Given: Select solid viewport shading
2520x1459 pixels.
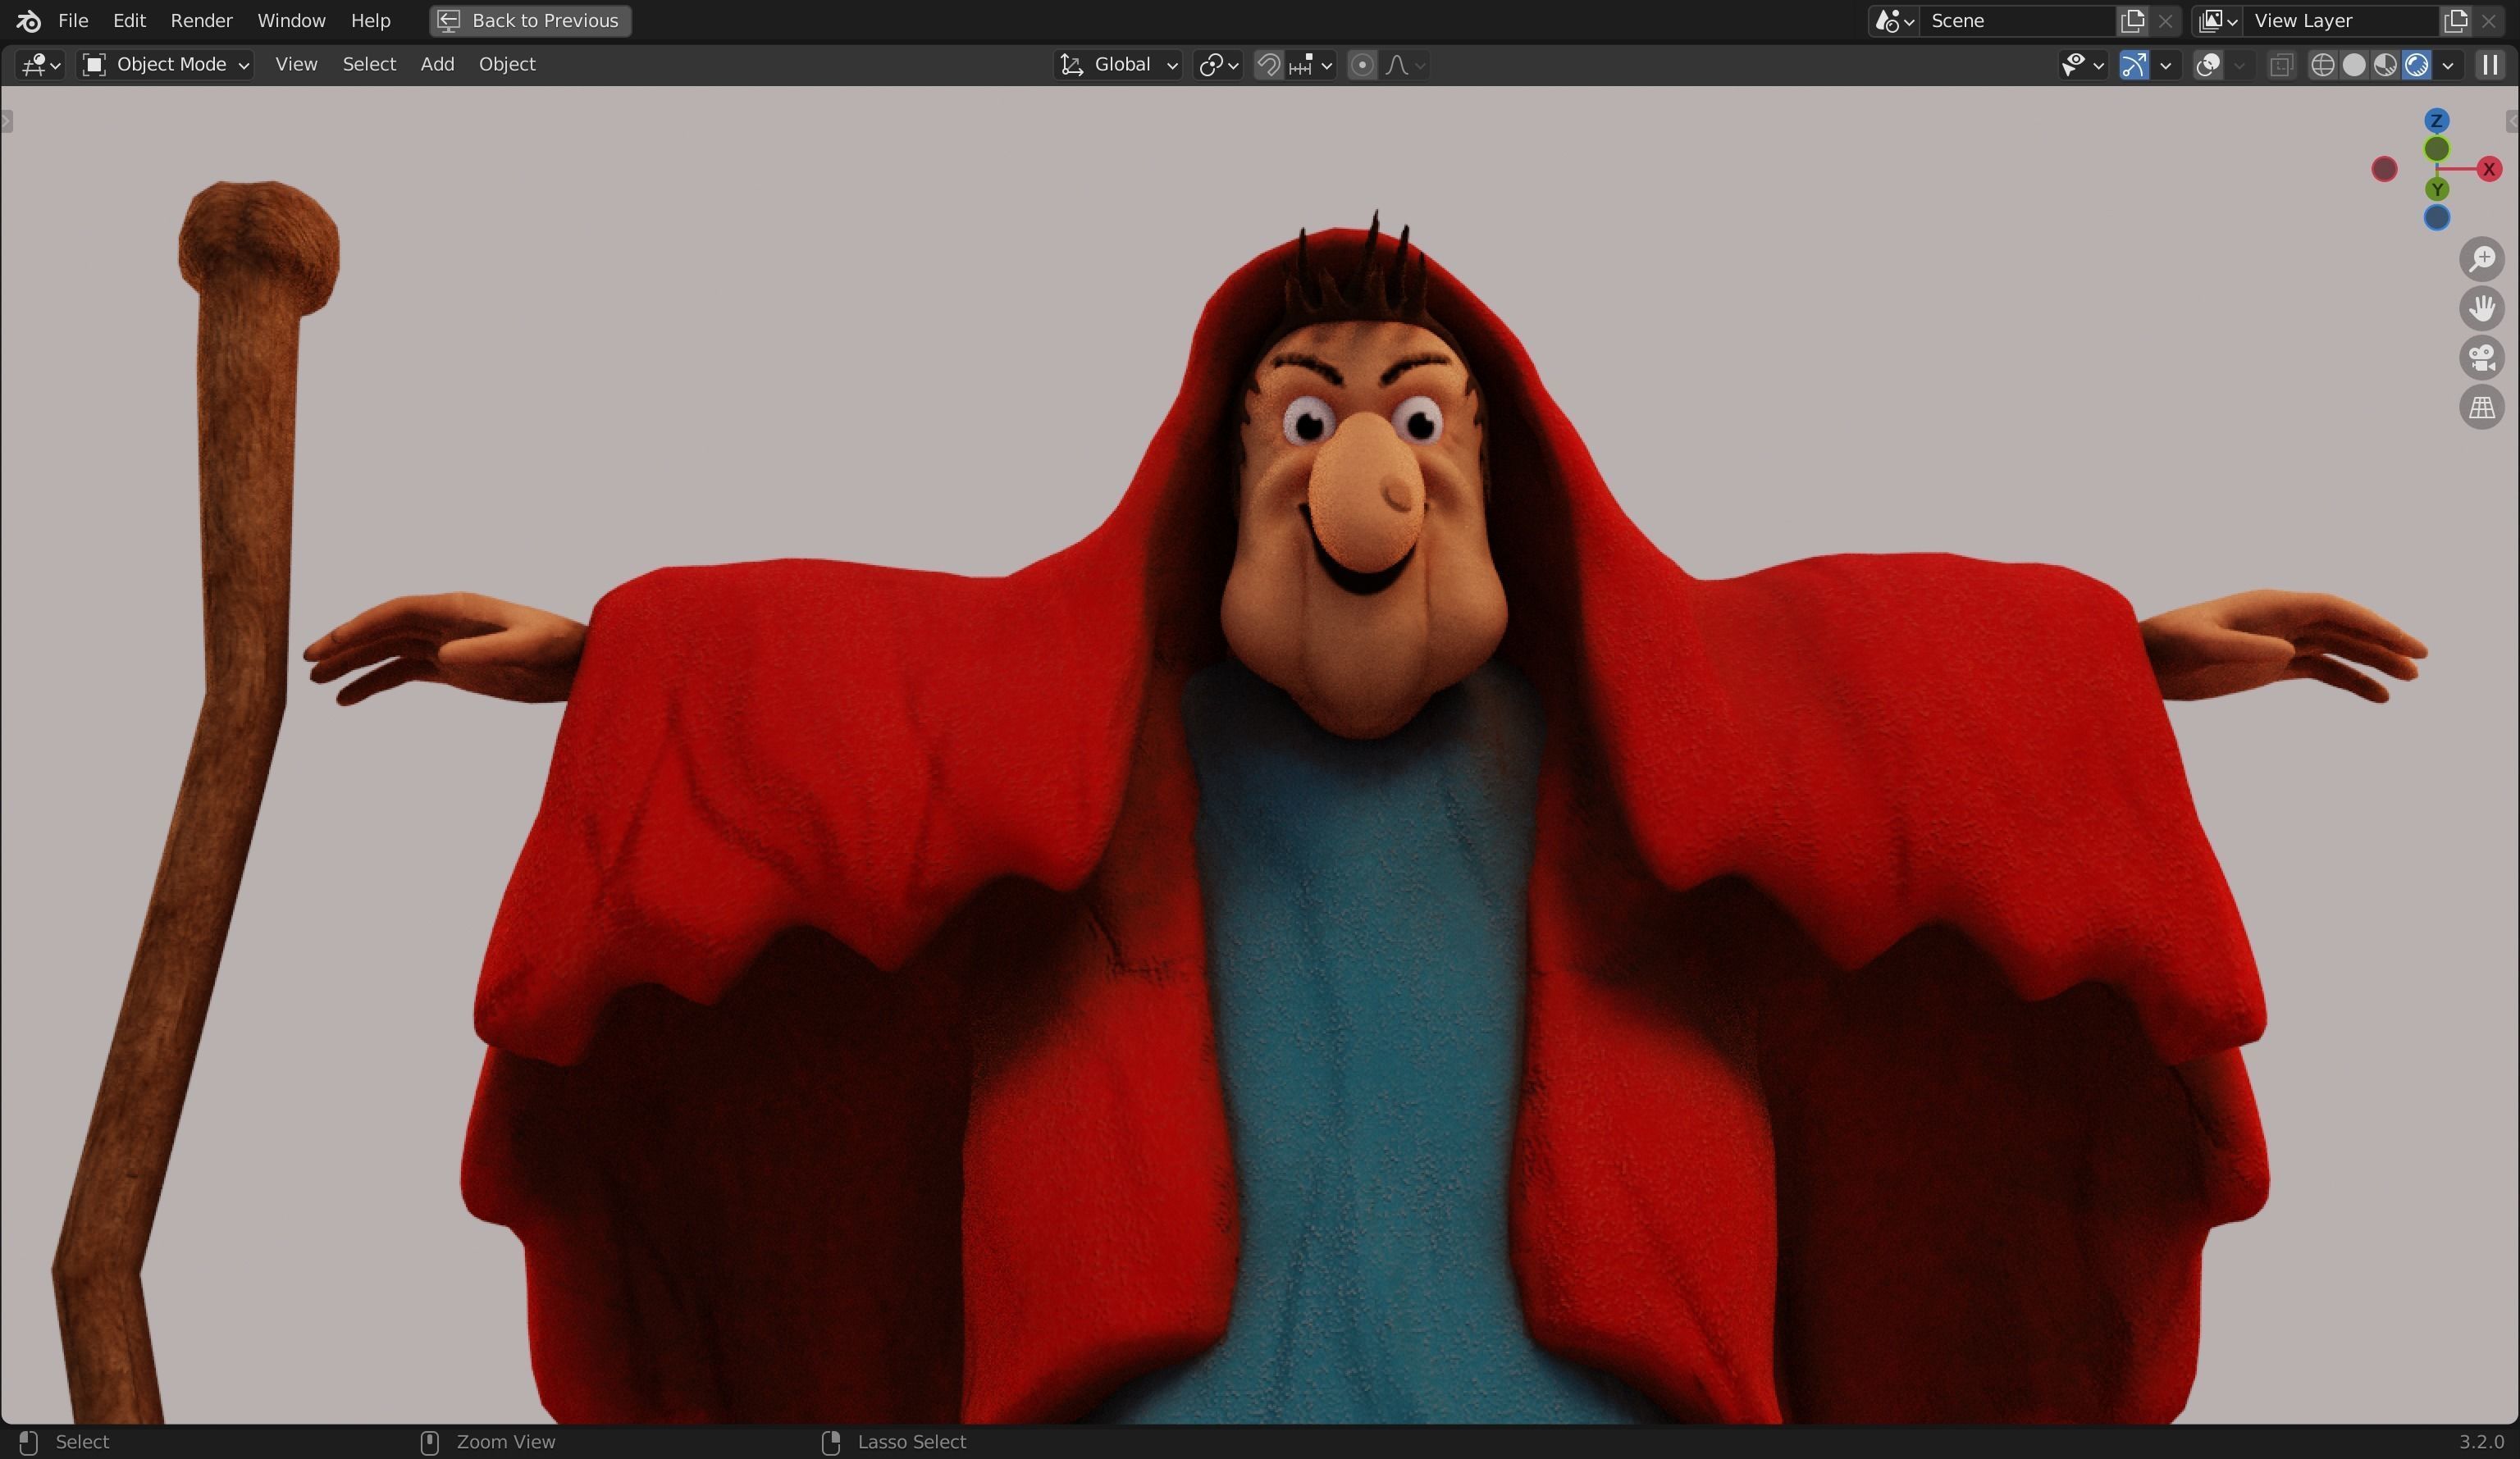Looking at the screenshot, I should pos(2353,65).
